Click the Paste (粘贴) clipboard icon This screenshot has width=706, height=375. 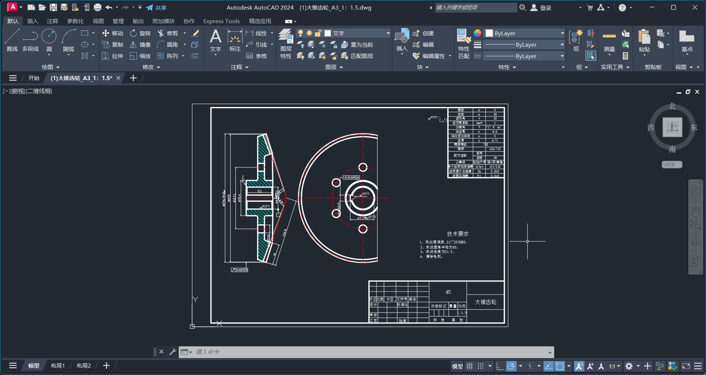[x=644, y=41]
